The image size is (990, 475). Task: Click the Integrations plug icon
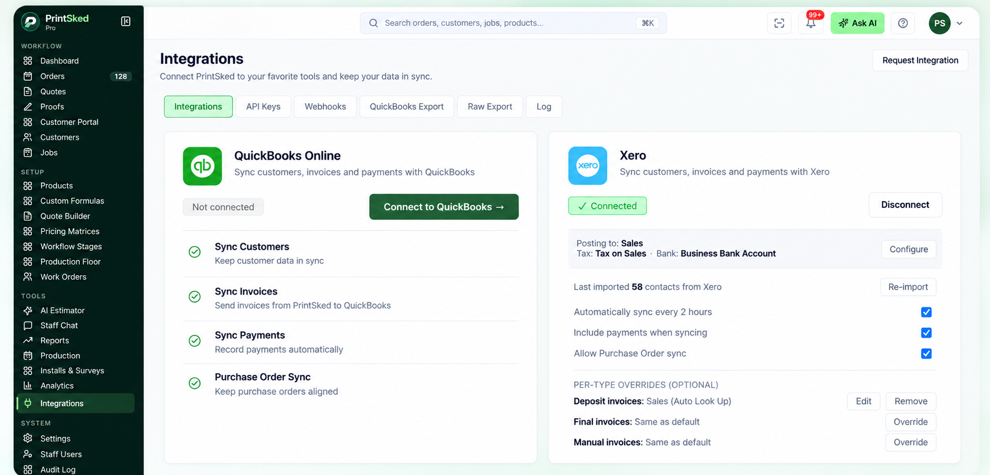pyautogui.click(x=28, y=403)
